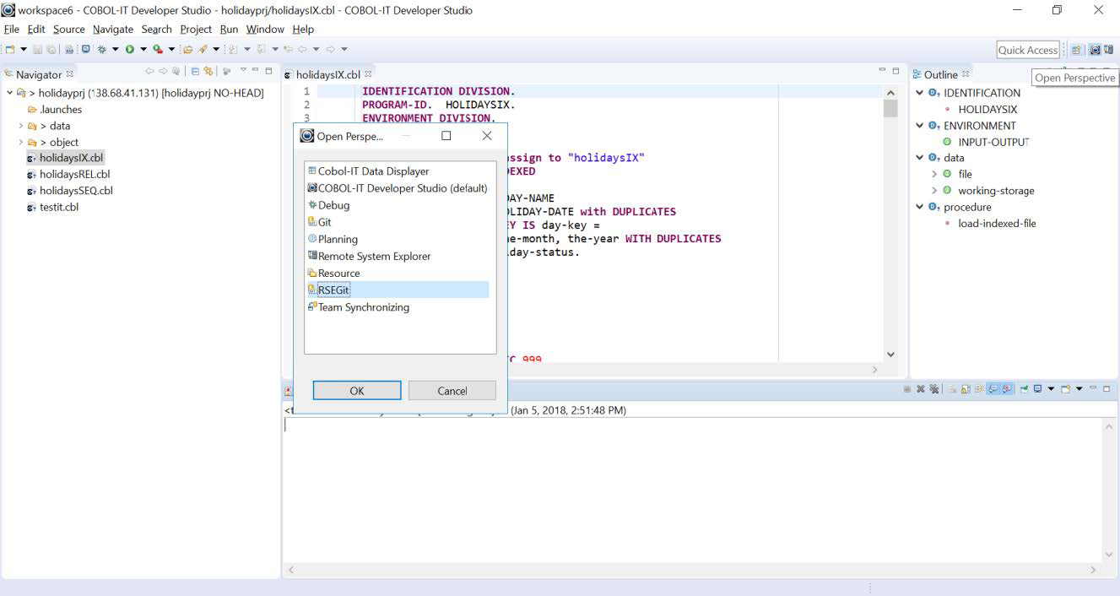Select Git perspective in the list
1120x596 pixels.
[x=325, y=222]
